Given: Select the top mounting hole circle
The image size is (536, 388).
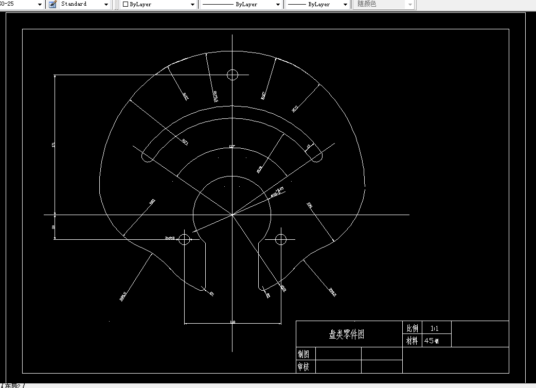Looking at the screenshot, I should 233,75.
